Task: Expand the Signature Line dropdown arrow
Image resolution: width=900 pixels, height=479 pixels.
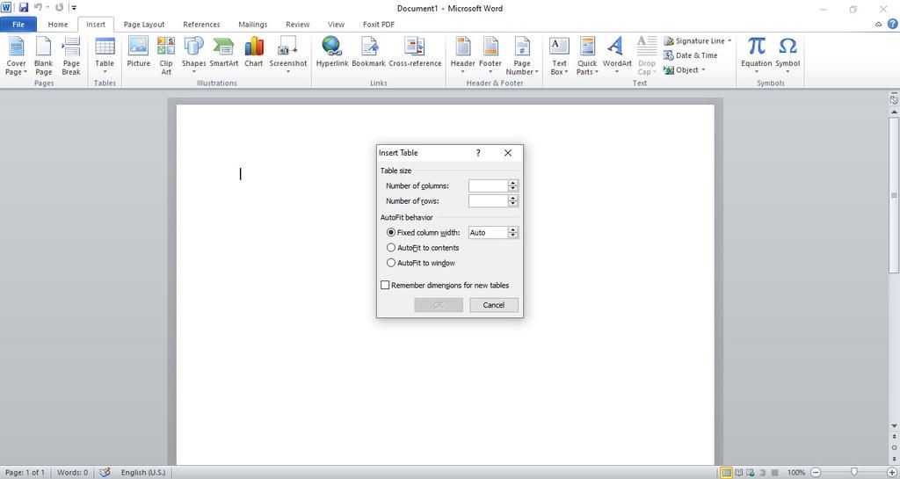Action: tap(729, 41)
